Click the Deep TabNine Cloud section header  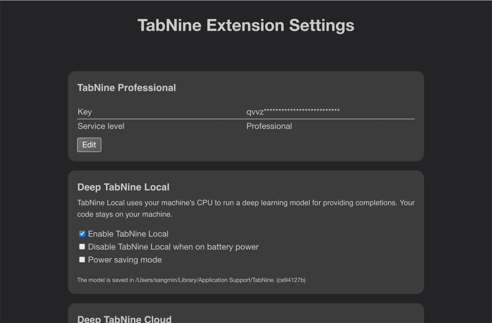tap(124, 319)
